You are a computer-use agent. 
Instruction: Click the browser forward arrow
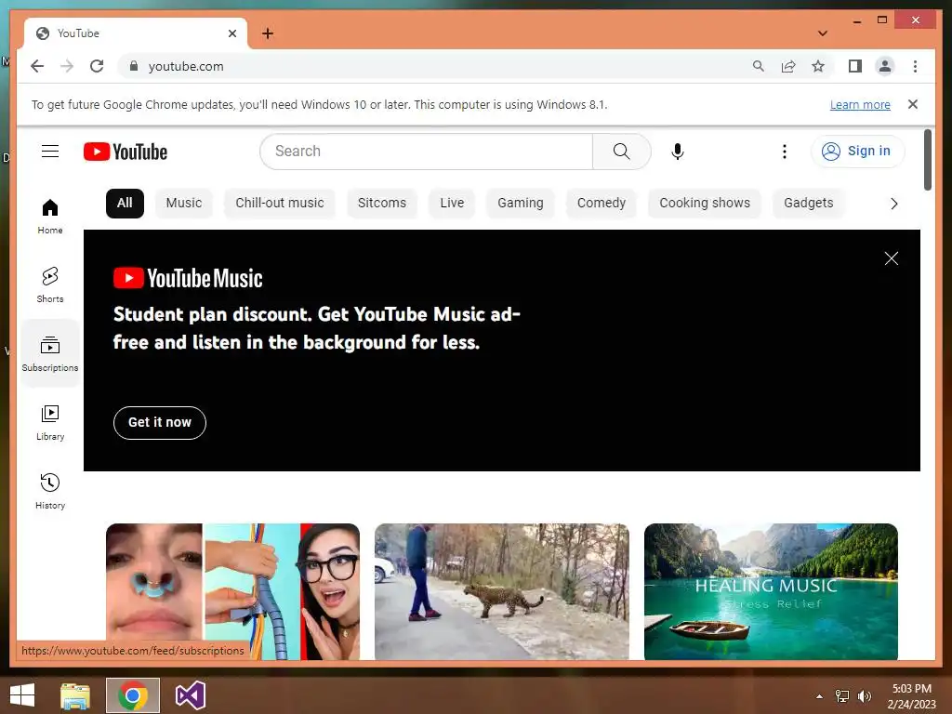point(67,66)
